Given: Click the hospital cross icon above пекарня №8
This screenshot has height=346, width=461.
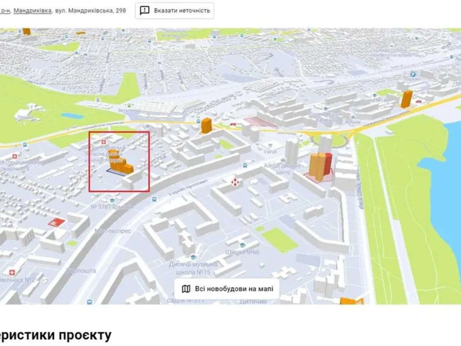Looking at the screenshot, I should (x=15, y=157).
